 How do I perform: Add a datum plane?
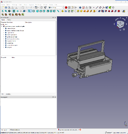pyautogui.click(x=100, y=7)
